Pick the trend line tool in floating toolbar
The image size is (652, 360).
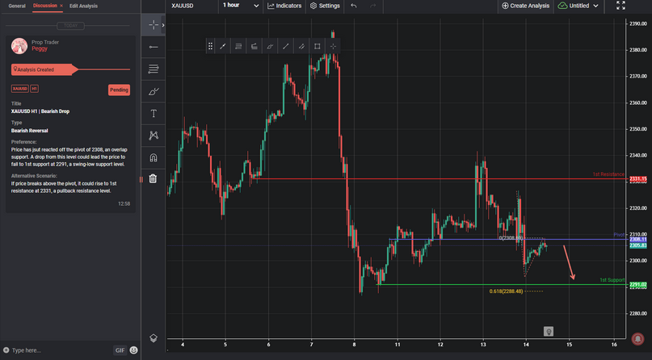point(223,47)
